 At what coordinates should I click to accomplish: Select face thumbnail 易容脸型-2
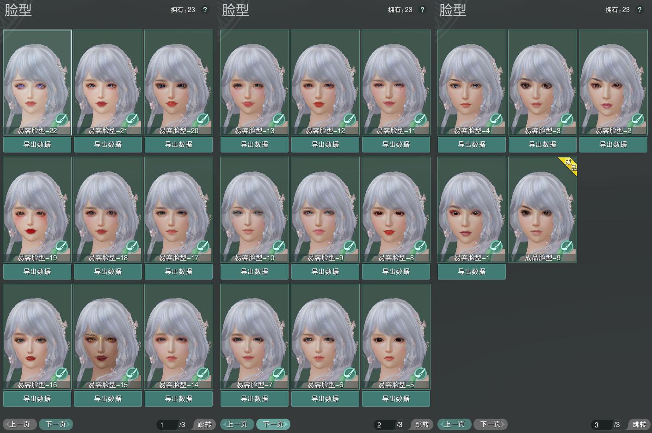tap(614, 82)
